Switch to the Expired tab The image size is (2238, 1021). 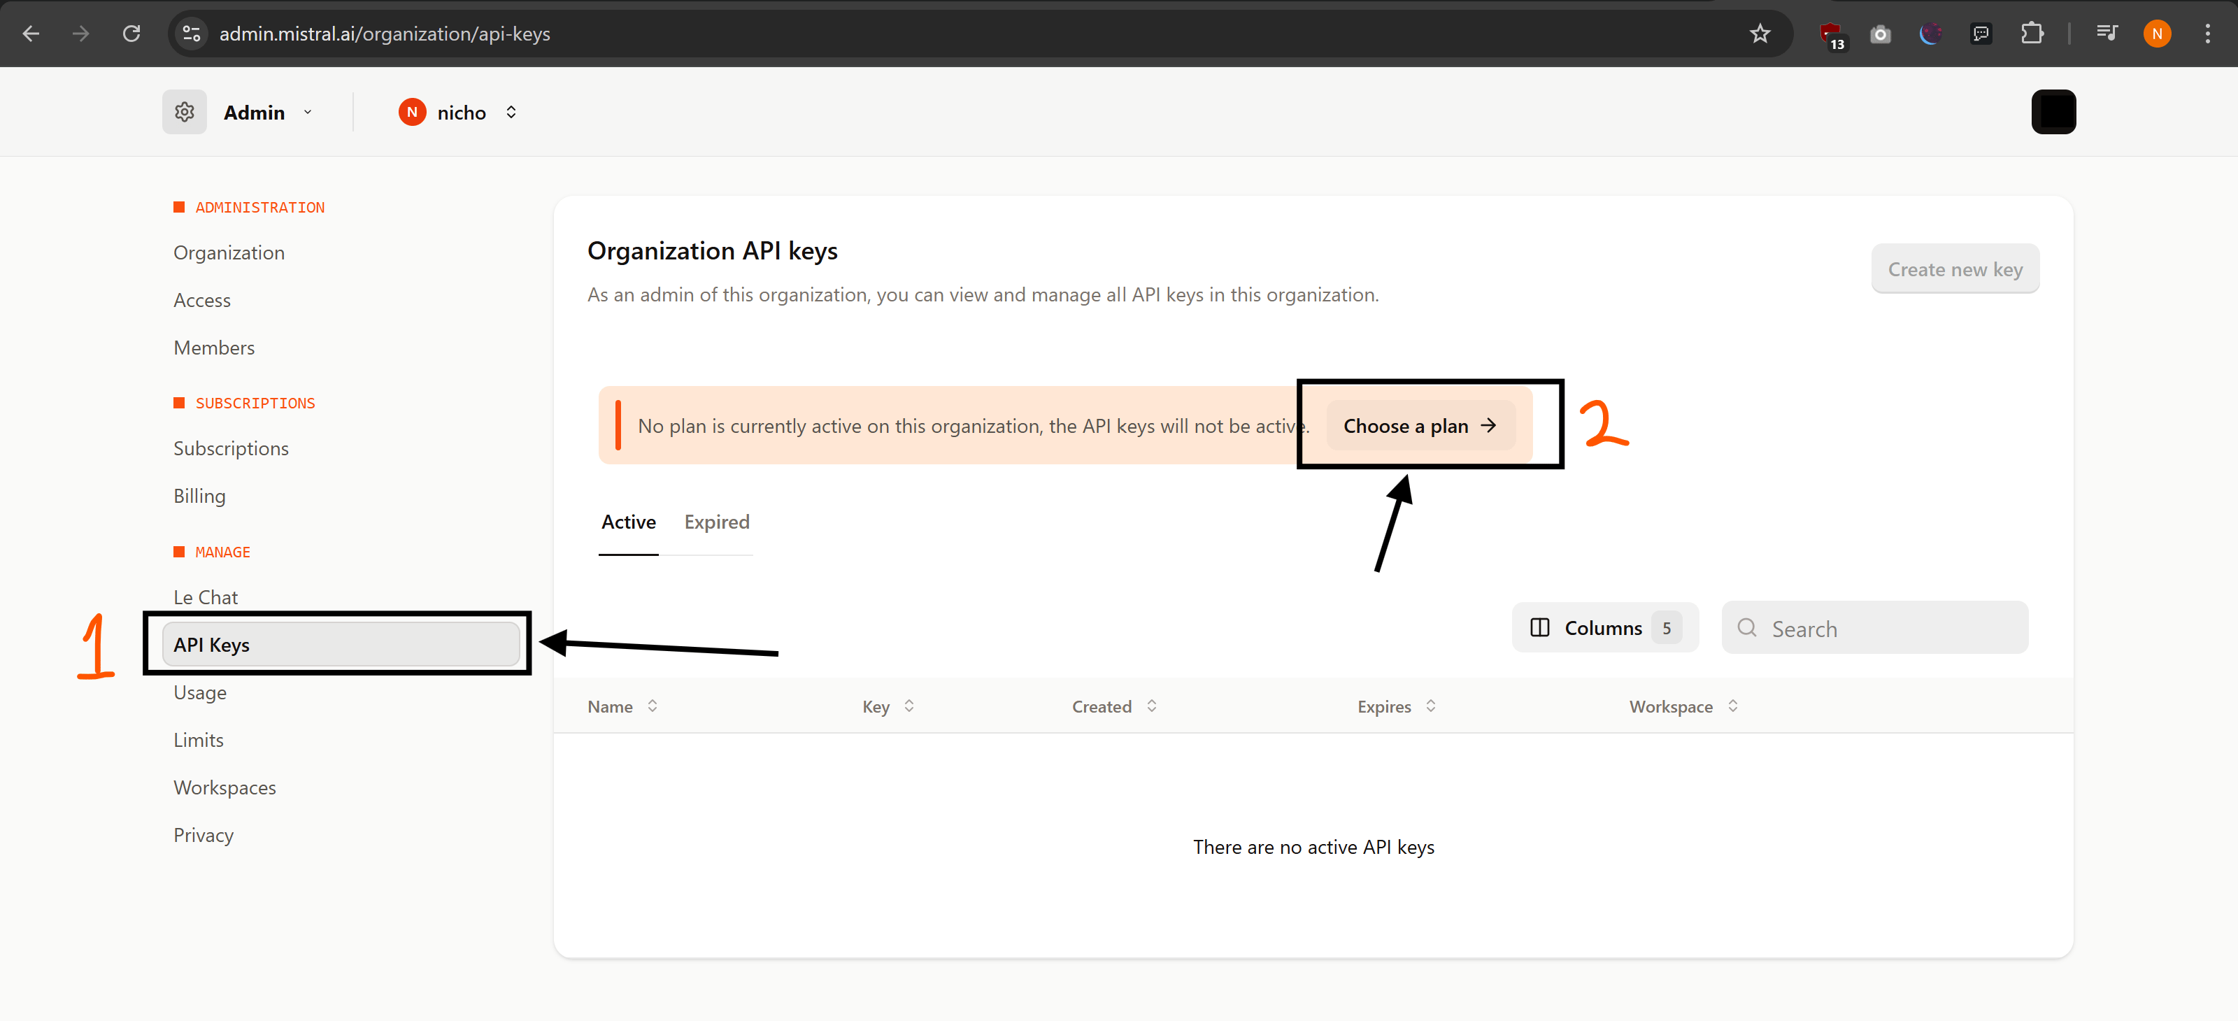pos(717,522)
